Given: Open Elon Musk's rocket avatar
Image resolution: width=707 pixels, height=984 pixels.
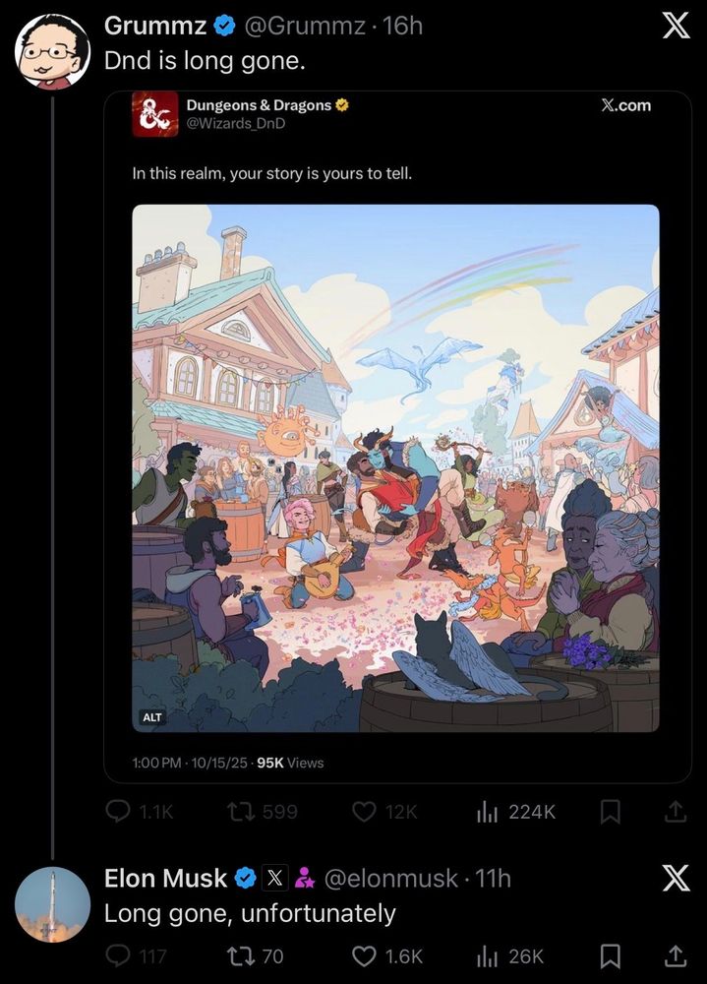Looking at the screenshot, I should tap(53, 904).
